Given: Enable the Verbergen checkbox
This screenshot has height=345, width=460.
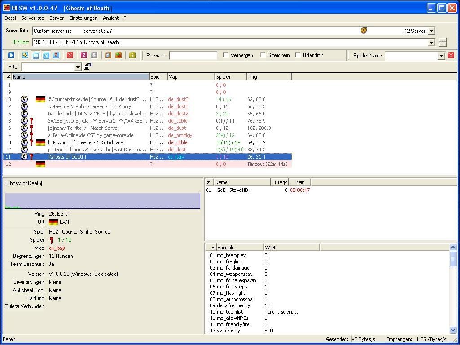Looking at the screenshot, I should [226, 55].
